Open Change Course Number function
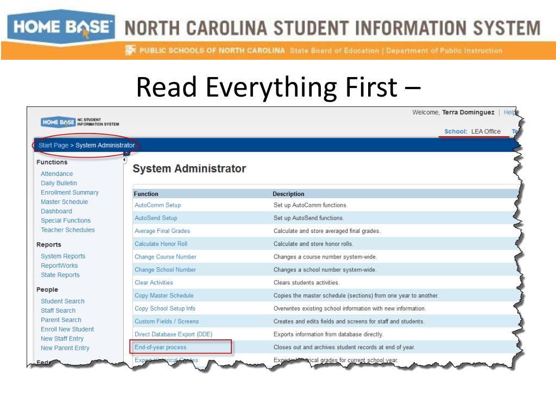The width and height of the screenshot is (556, 417). pyautogui.click(x=166, y=257)
